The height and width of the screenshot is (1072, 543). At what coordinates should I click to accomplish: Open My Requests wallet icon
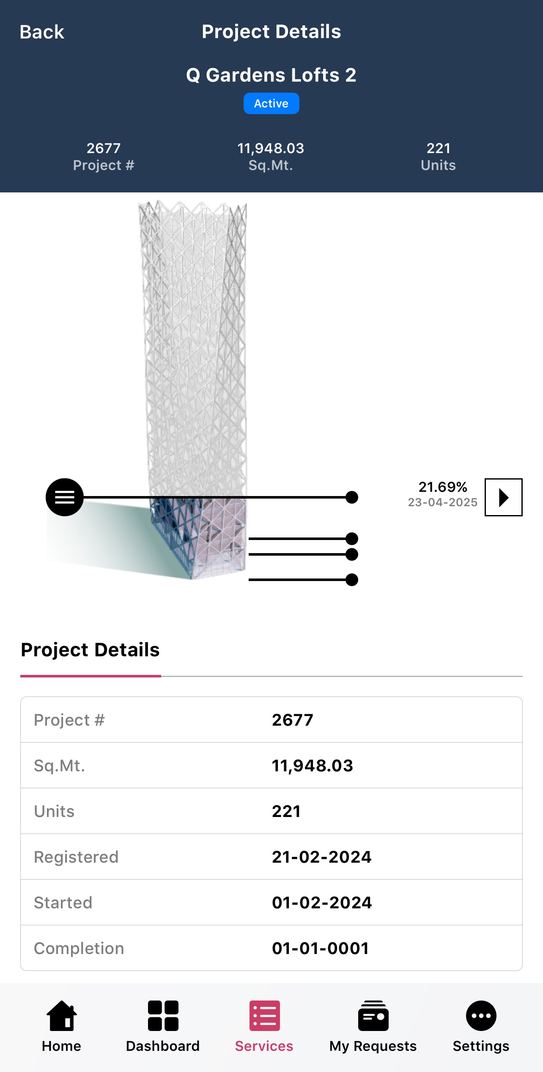pos(373,1016)
